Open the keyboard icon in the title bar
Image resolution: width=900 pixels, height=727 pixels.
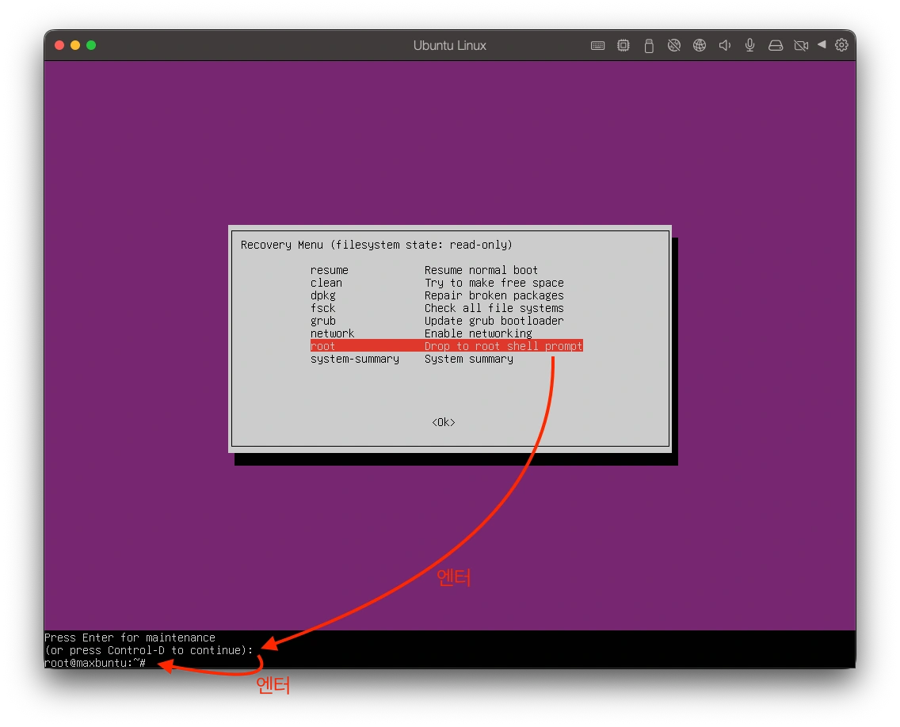pyautogui.click(x=597, y=45)
